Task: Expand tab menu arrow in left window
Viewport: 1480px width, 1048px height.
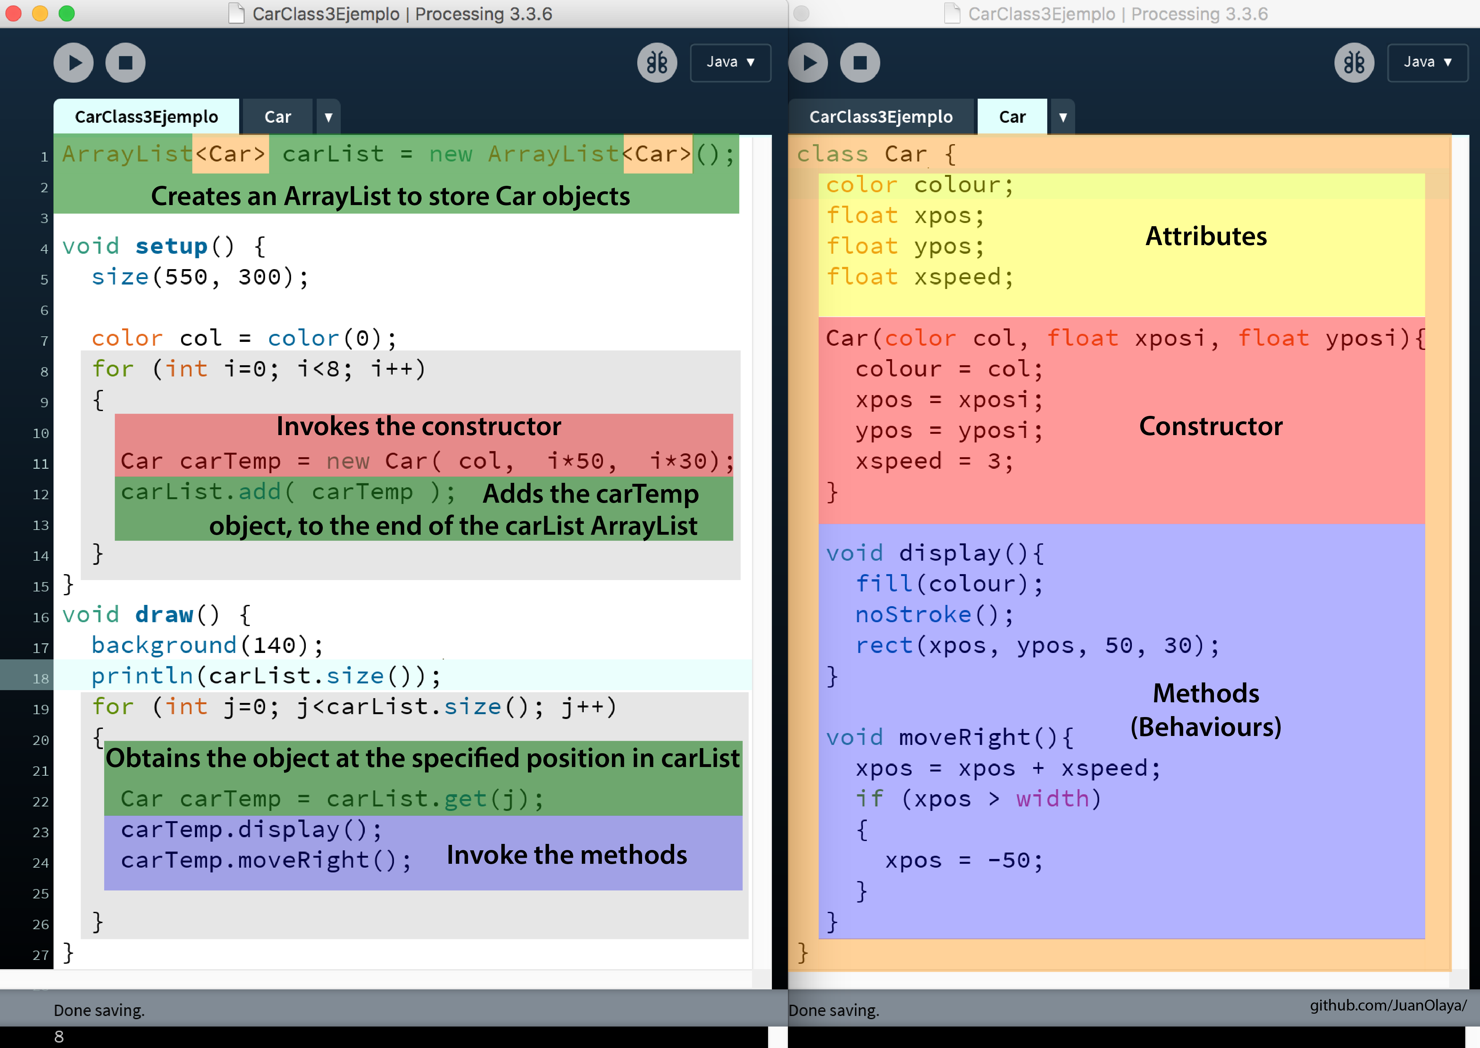Action: click(x=328, y=117)
